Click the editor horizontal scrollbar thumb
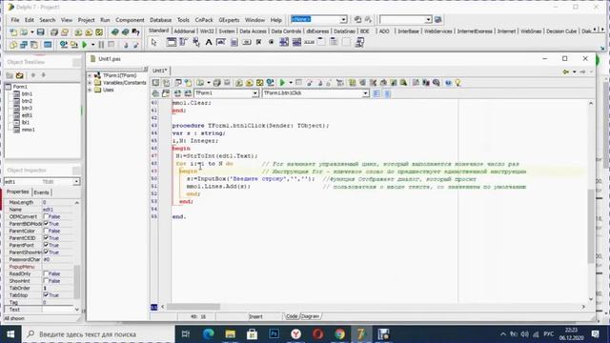The image size is (610, 343). [x=193, y=307]
